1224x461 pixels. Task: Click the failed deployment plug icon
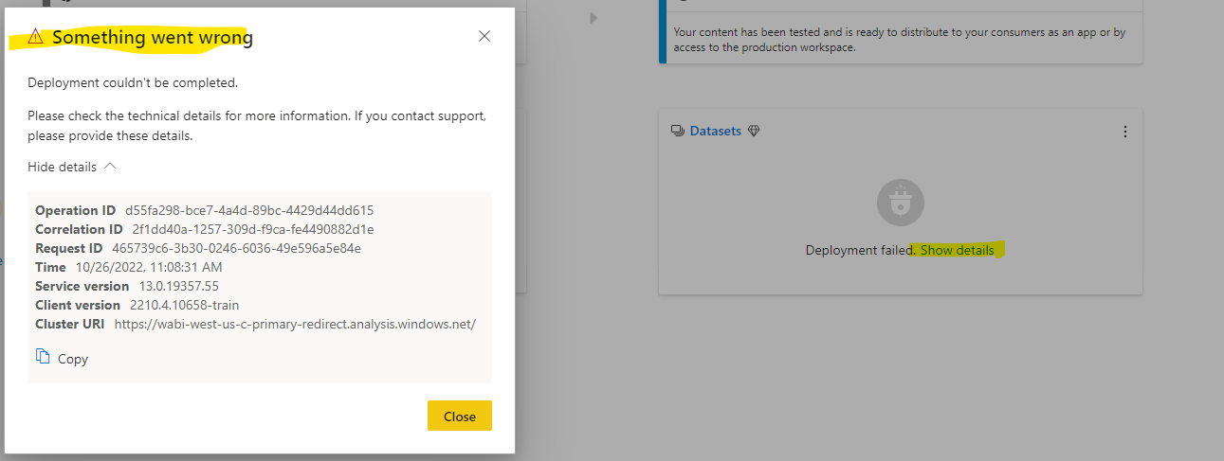(901, 203)
